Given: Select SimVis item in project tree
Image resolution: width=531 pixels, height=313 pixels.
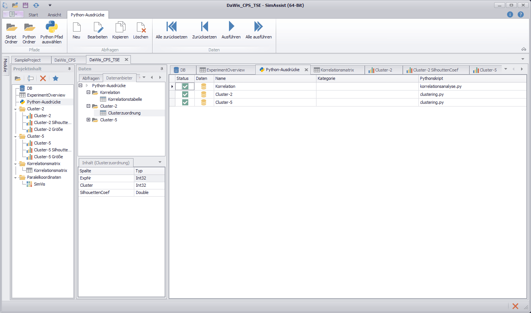Looking at the screenshot, I should [40, 184].
